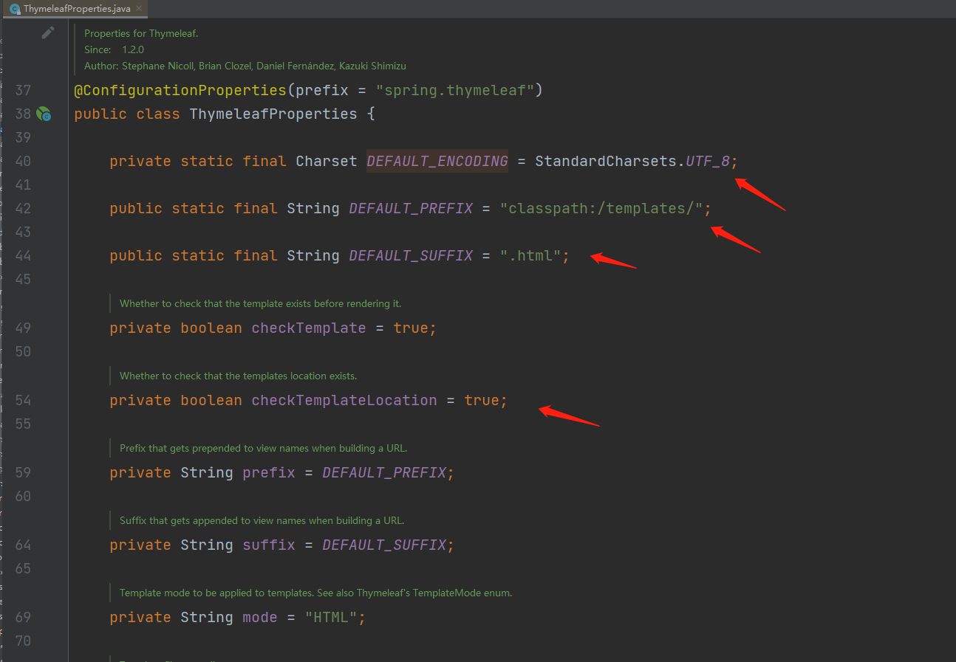Click line number 64 in the gutter

pyautogui.click(x=23, y=545)
